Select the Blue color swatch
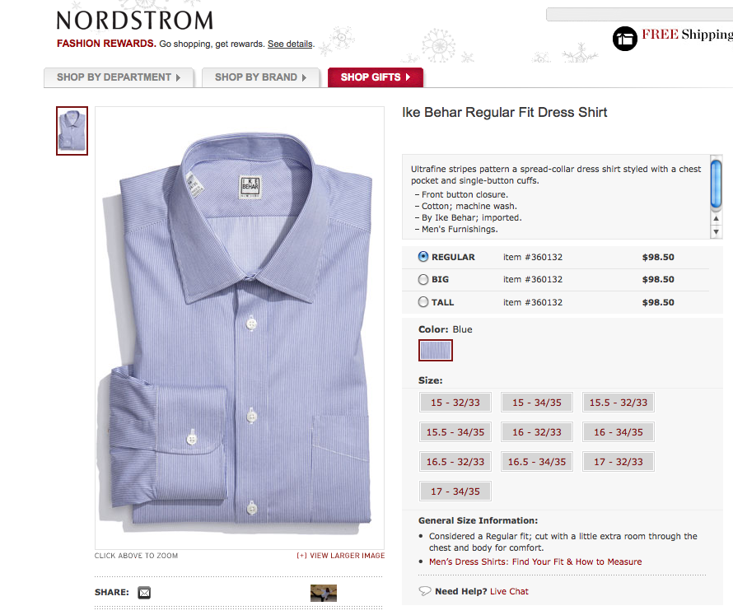This screenshot has width=733, height=615. click(435, 350)
